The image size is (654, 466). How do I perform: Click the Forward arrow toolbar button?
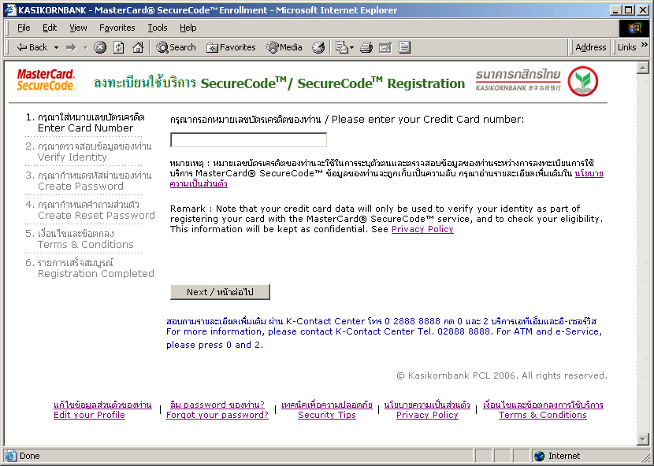(x=72, y=47)
